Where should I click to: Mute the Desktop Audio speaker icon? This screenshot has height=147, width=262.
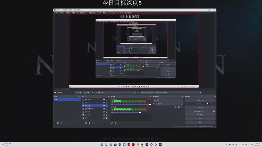[x=112, y=112]
